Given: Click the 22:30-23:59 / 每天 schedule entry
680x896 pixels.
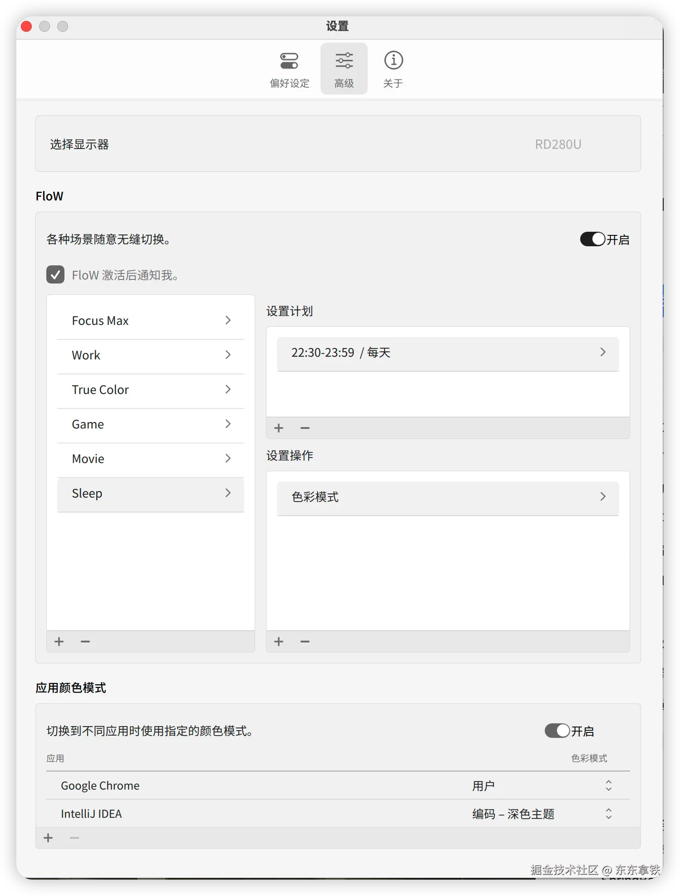Looking at the screenshot, I should (x=448, y=354).
